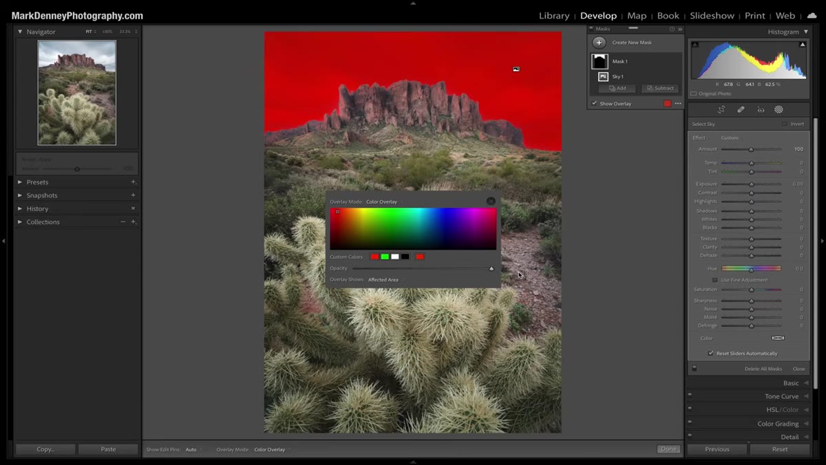Click the Reset button
The height and width of the screenshot is (465, 826).
(x=780, y=449)
